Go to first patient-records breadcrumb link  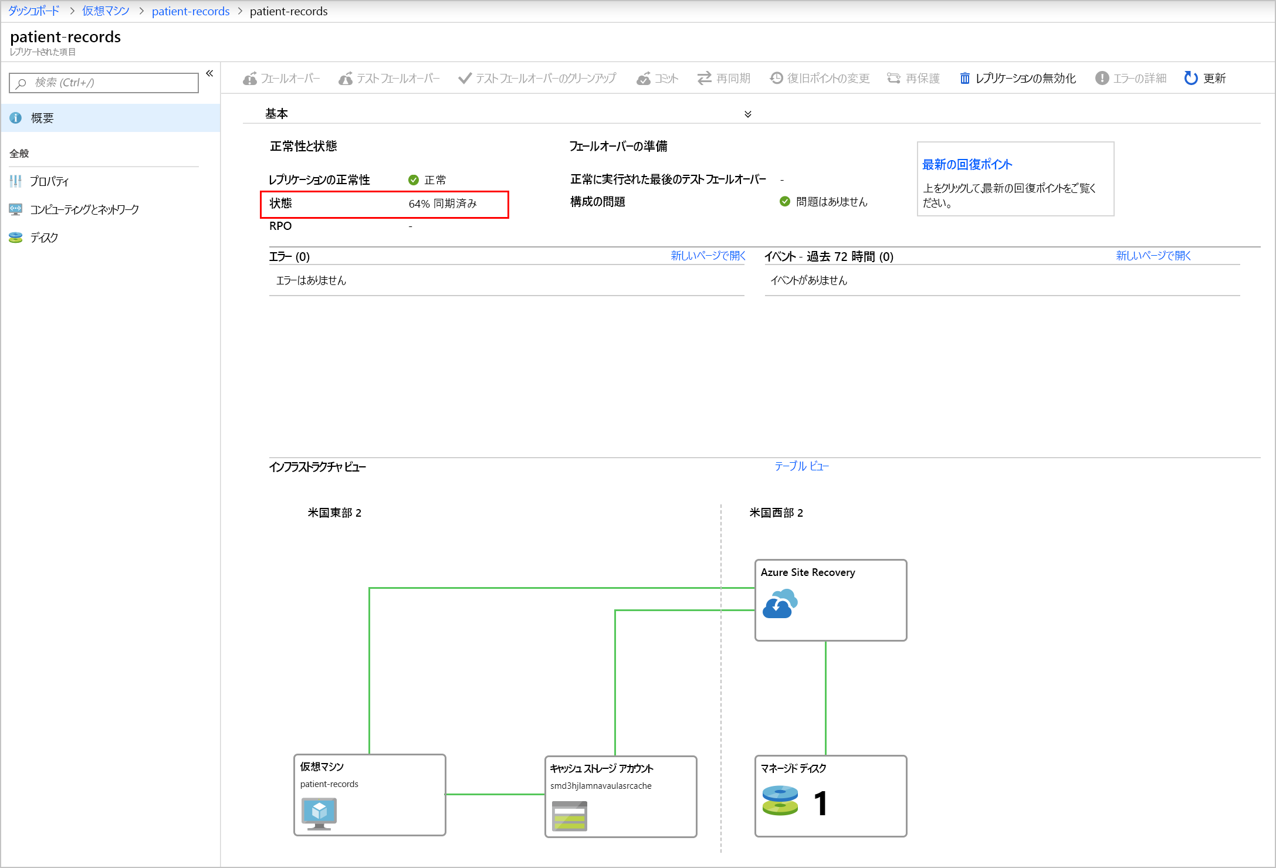tap(191, 11)
